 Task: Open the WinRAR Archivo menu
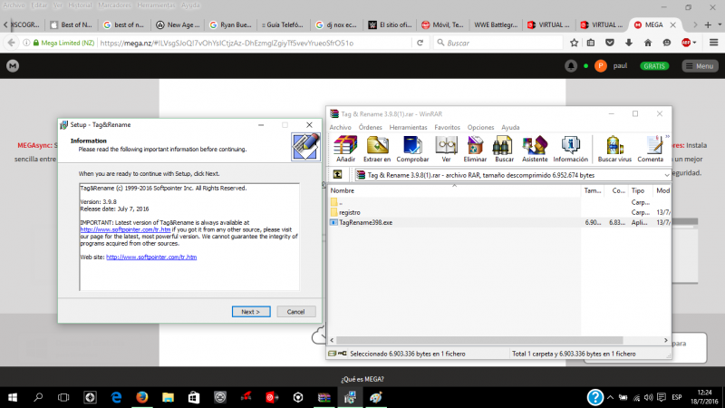pos(341,127)
